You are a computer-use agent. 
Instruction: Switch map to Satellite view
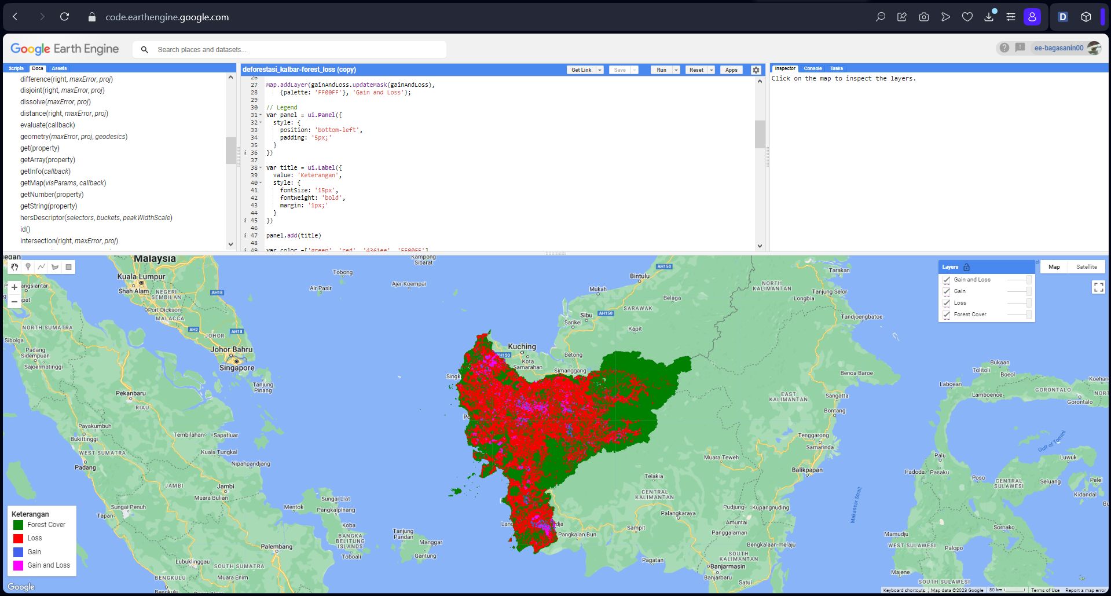coord(1086,267)
